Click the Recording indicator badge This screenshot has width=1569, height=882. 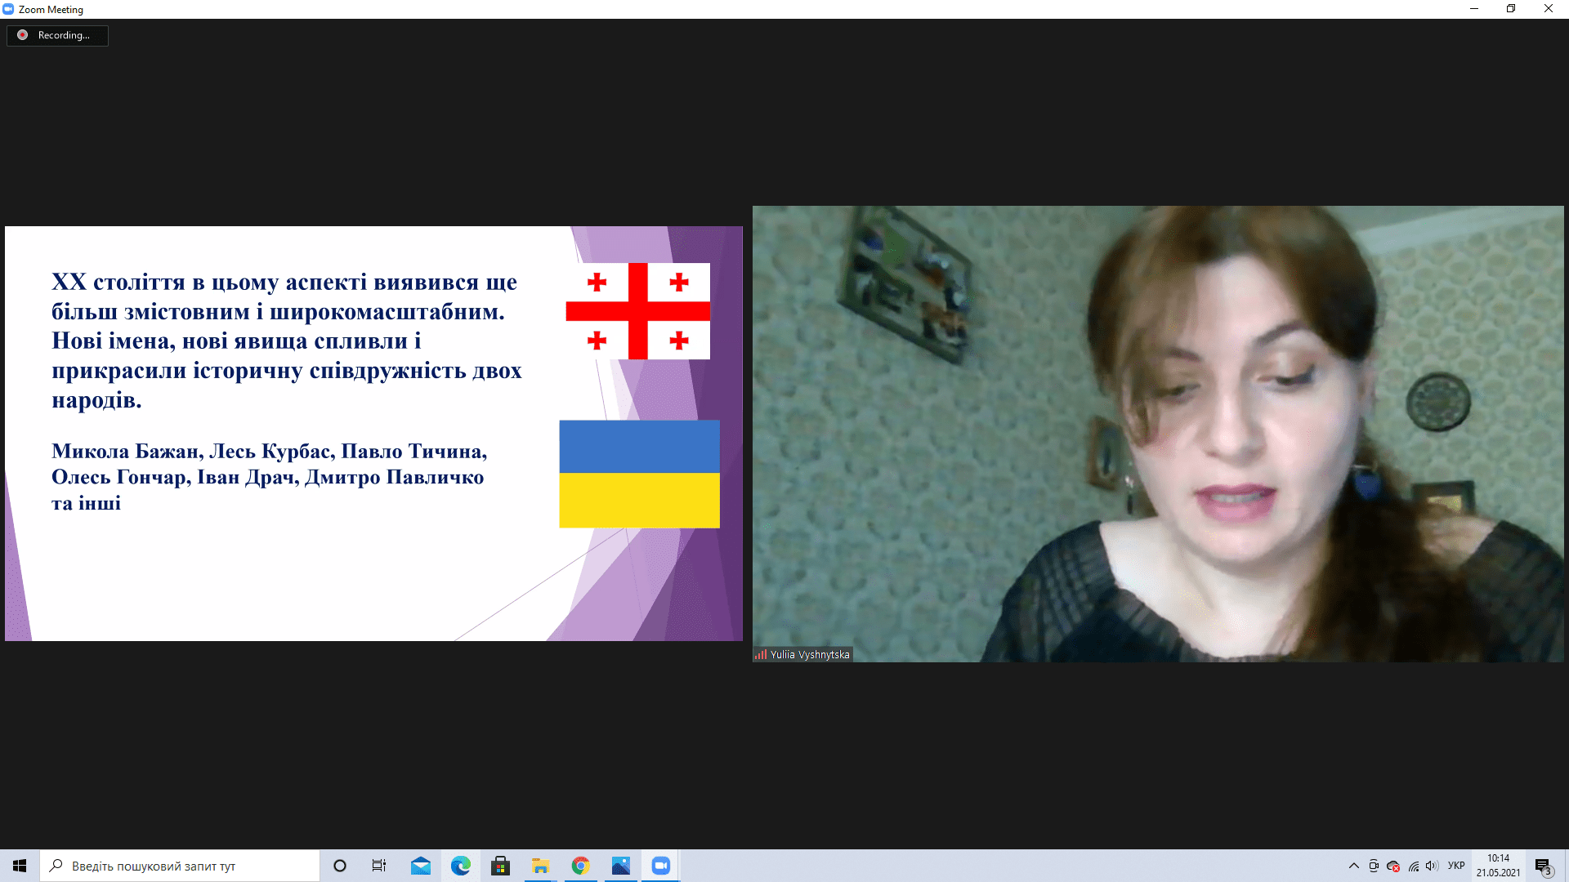click(57, 35)
